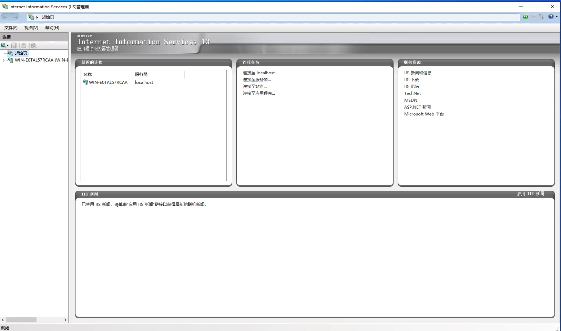The width and height of the screenshot is (561, 331).
Task: Click the Up folder icon in connections toolbar
Action: click(23, 45)
